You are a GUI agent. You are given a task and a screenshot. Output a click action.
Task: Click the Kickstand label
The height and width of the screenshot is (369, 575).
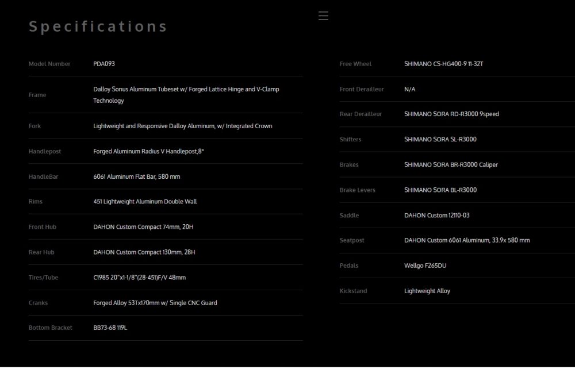tap(353, 291)
